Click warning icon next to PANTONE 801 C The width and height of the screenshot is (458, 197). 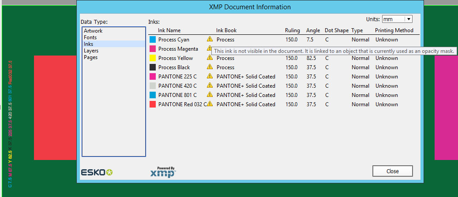(210, 94)
